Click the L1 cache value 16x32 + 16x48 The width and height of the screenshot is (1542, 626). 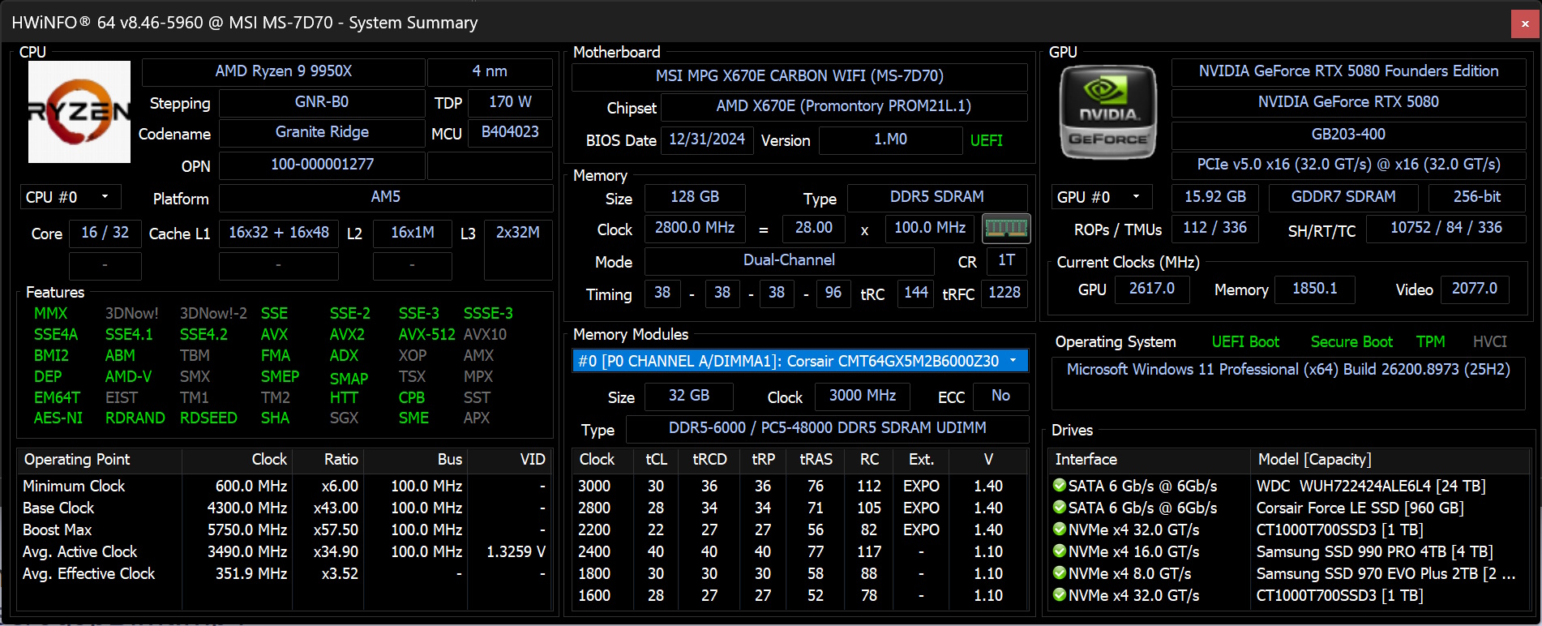point(279,233)
